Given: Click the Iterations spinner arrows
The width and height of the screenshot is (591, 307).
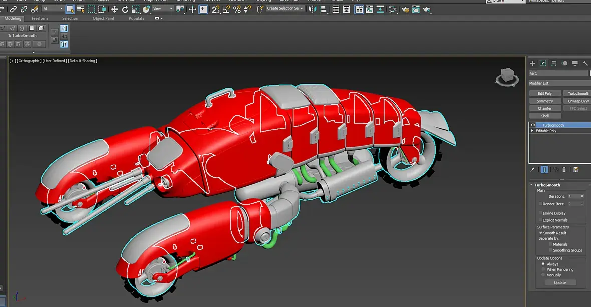Looking at the screenshot, I should coord(582,196).
